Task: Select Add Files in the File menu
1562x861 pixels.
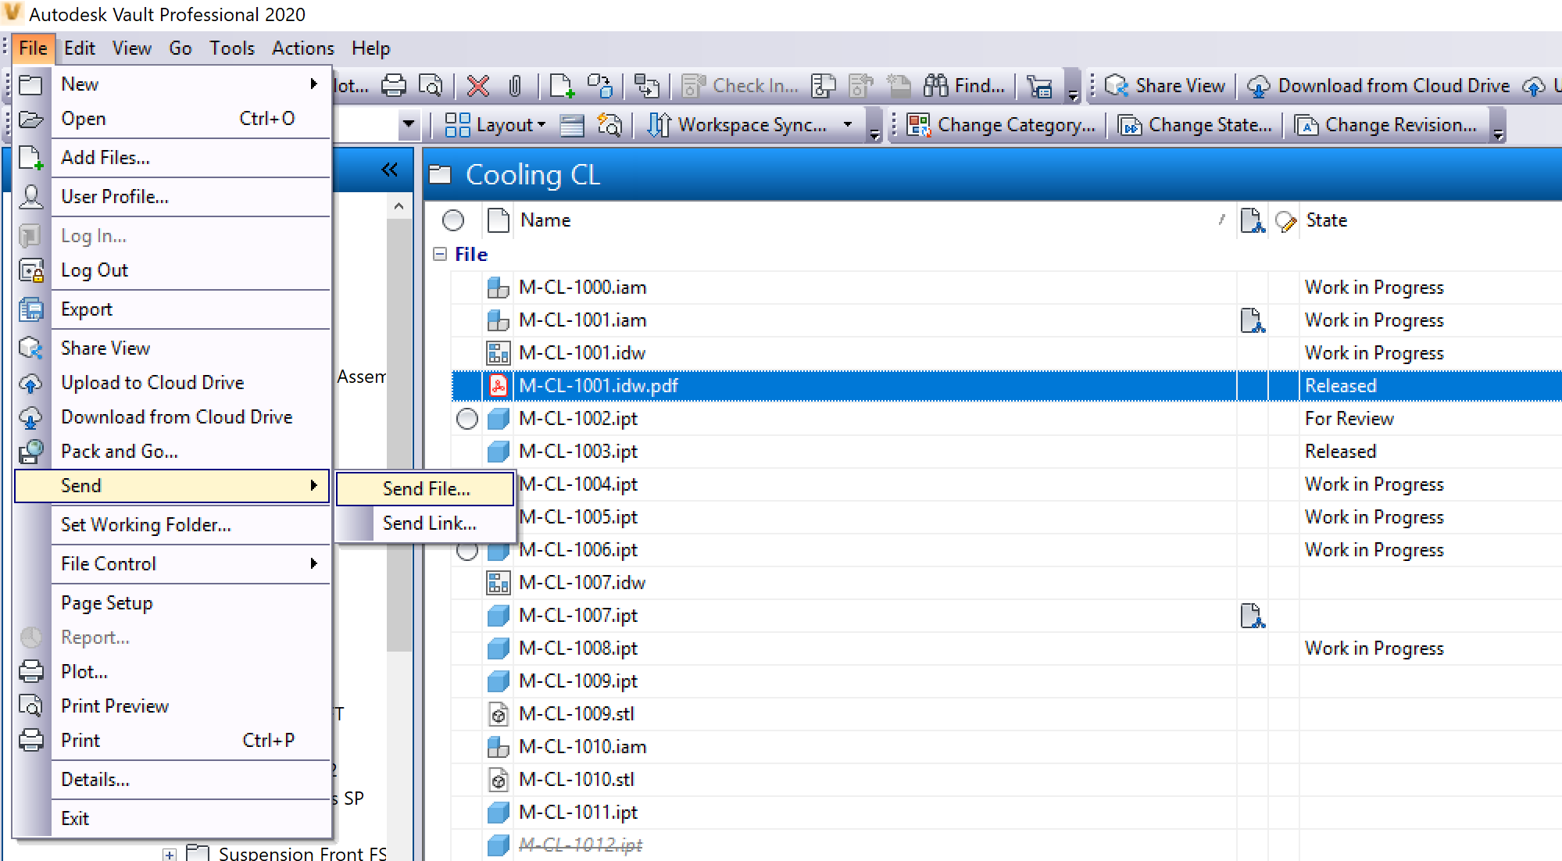Action: click(191, 158)
